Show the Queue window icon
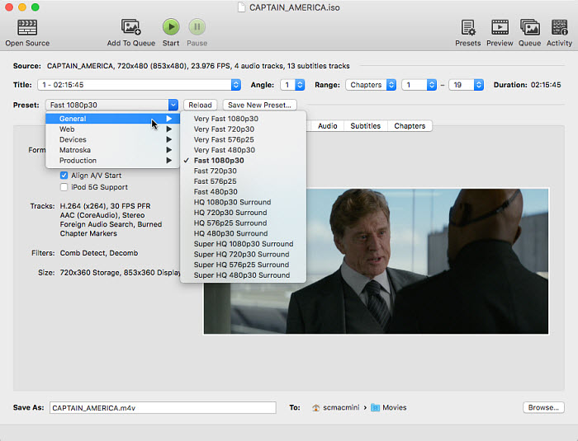 point(530,27)
